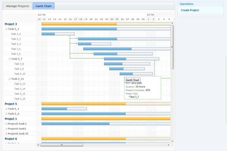Image resolution: width=227 pixels, height=151 pixels.
Task: Select the Gantt Chart tab
Action: click(x=43, y=6)
